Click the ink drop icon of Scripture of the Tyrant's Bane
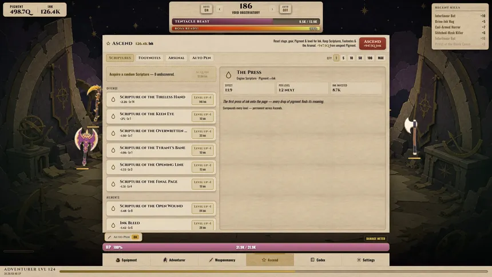This screenshot has width=492, height=277. point(113,151)
